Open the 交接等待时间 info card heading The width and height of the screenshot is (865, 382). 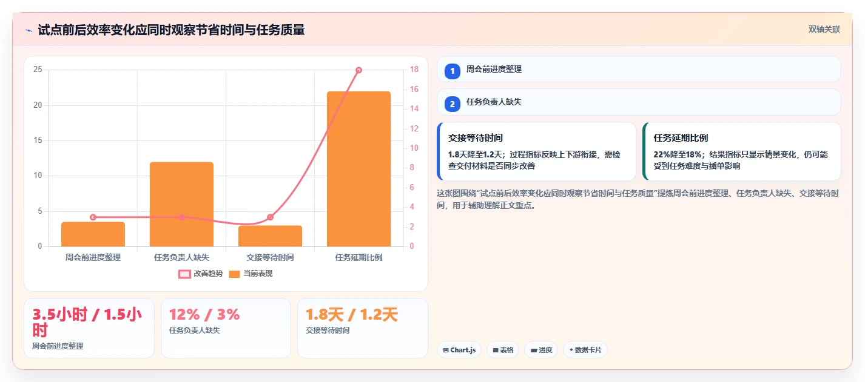pos(476,138)
